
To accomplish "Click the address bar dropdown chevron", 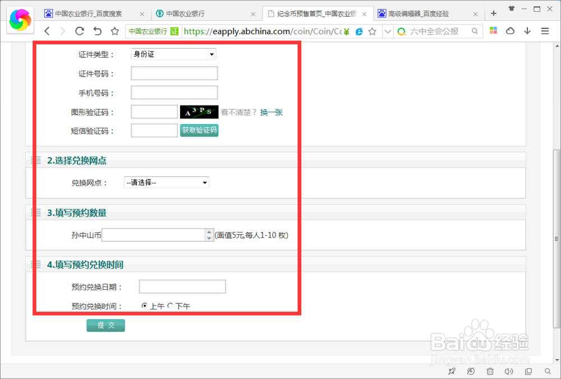I will pos(388,31).
